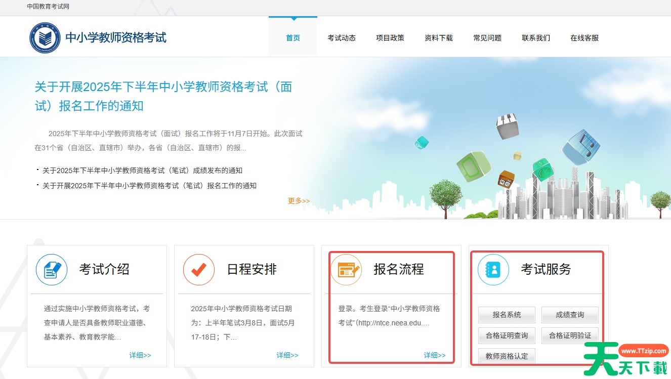Open 在线客服 customer service
This screenshot has width=671, height=379.
tap(584, 37)
